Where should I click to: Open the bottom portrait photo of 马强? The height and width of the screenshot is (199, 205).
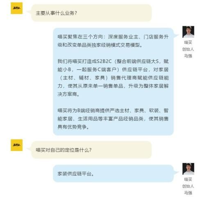tap(188, 169)
